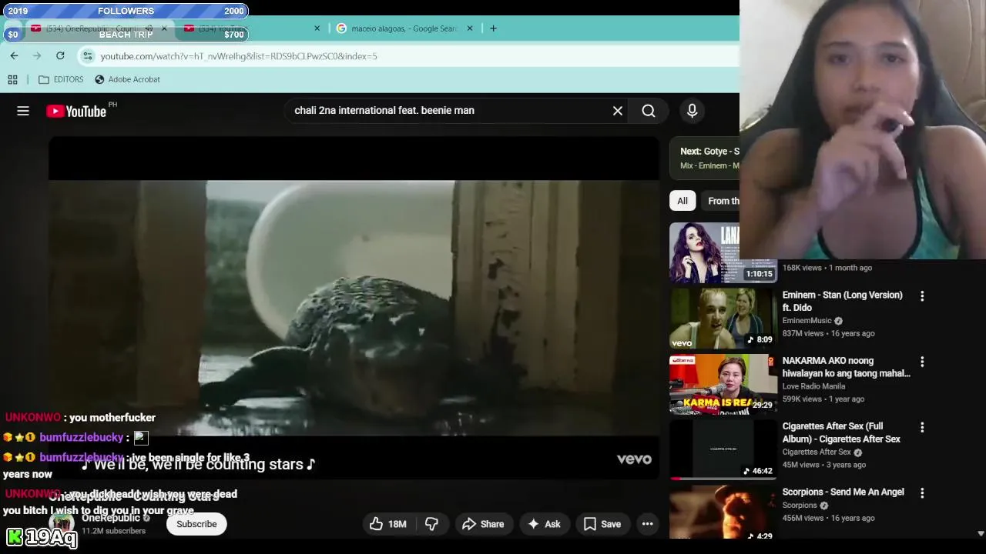Close the maceio alagoas Google Search tab

[x=470, y=28]
